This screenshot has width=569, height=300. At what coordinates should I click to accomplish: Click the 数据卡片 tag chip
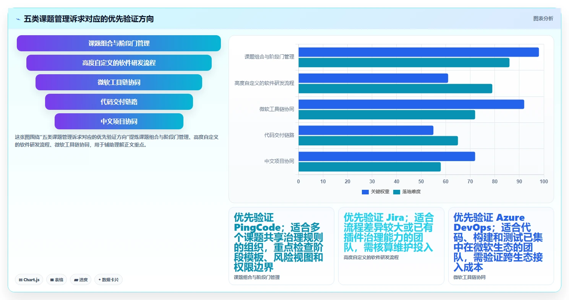pyautogui.click(x=109, y=280)
